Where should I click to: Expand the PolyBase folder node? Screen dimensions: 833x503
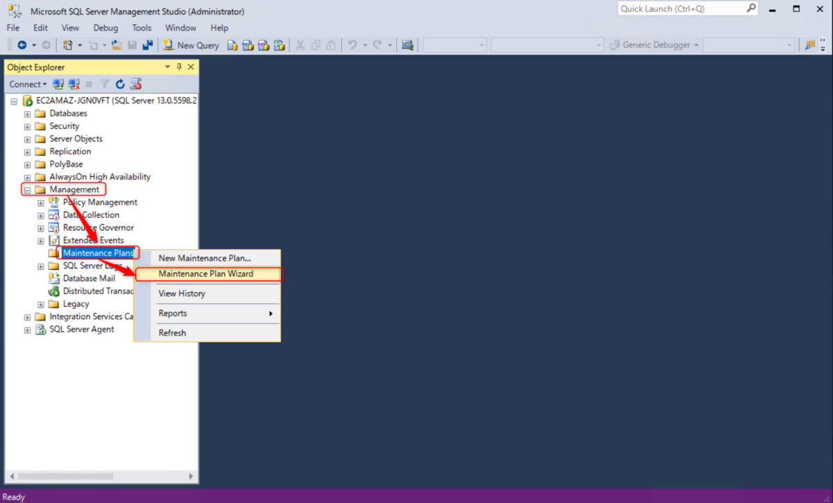[27, 164]
